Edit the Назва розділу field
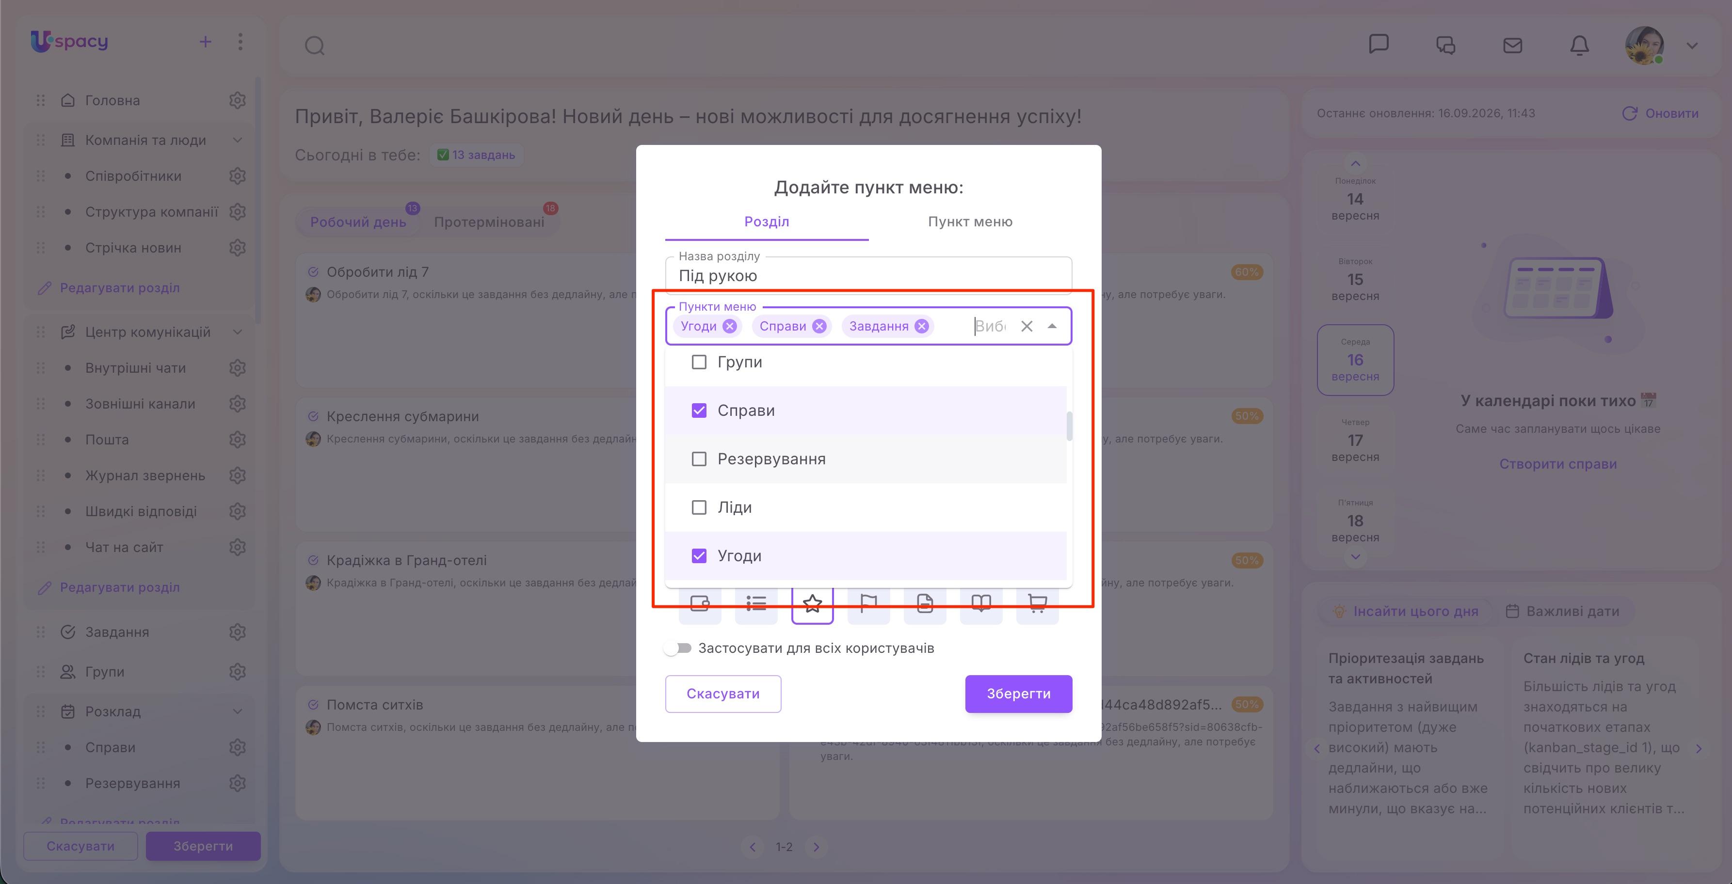The height and width of the screenshot is (884, 1732). 869,276
